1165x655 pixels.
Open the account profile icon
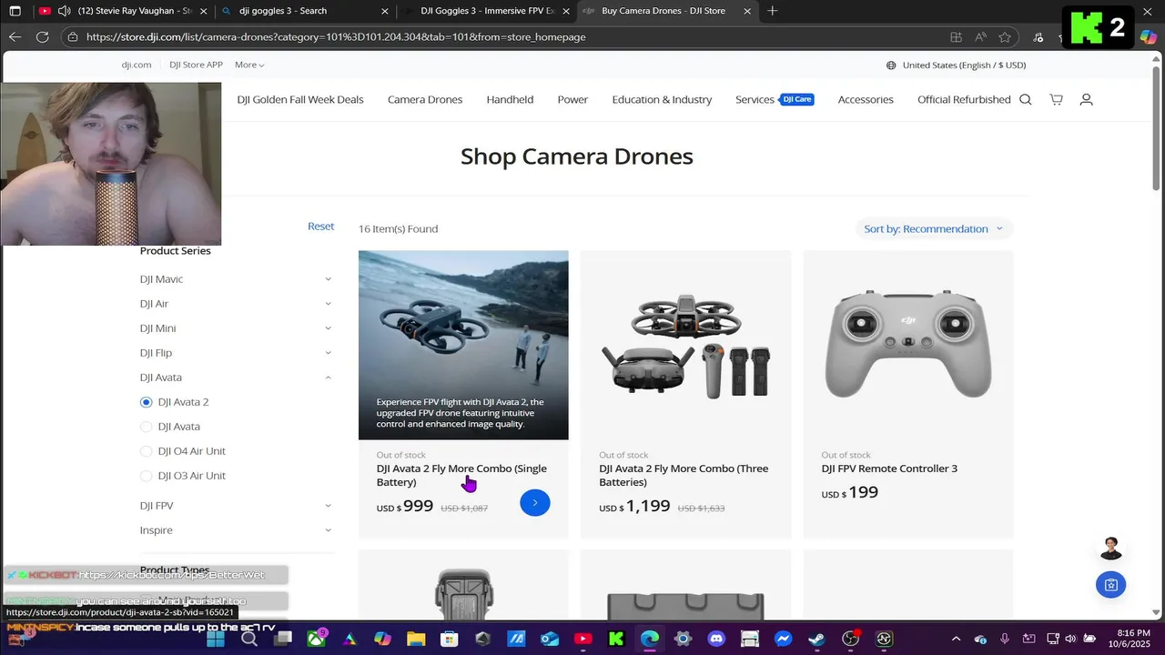(1086, 99)
